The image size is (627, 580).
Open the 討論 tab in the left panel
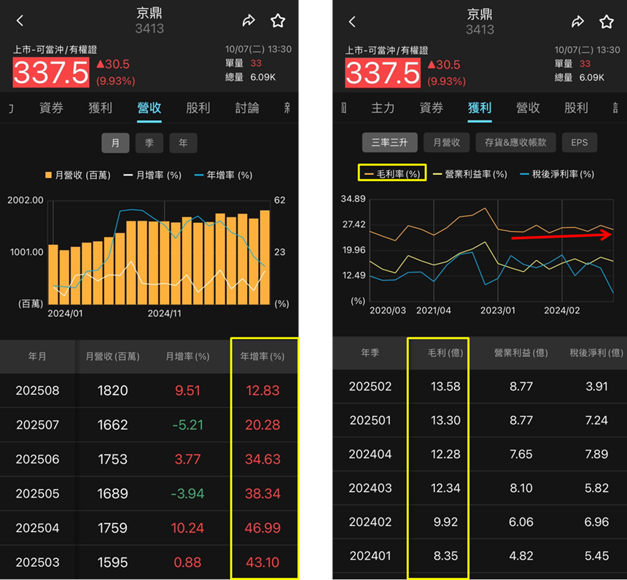point(247,108)
